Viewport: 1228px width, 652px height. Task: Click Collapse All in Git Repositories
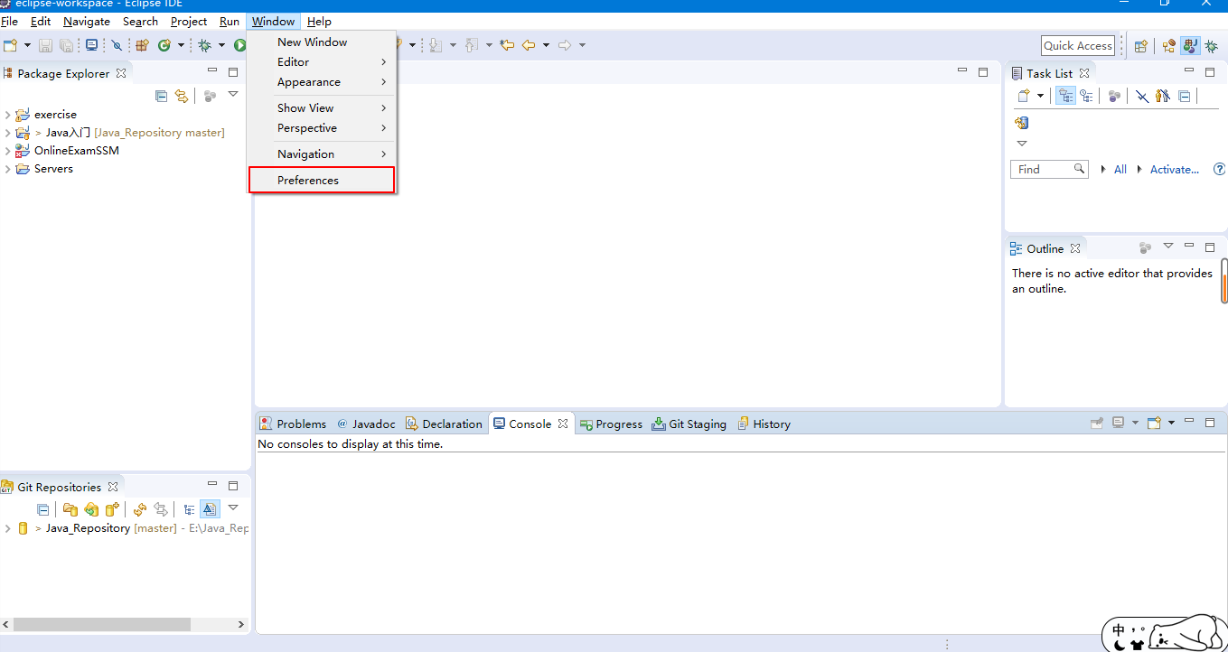coord(42,509)
